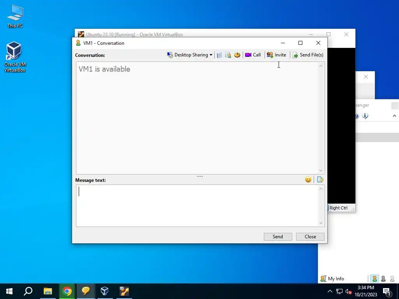Collapse messenger toolbar with chevron up
Screen dimensions: 399x299
pos(394,116)
